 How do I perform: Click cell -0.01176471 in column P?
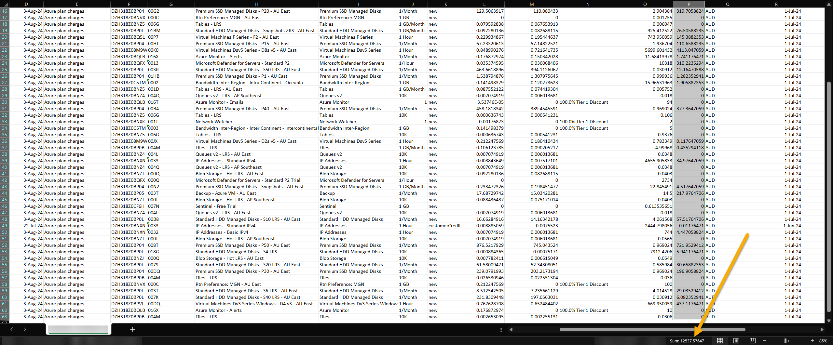coord(689,226)
